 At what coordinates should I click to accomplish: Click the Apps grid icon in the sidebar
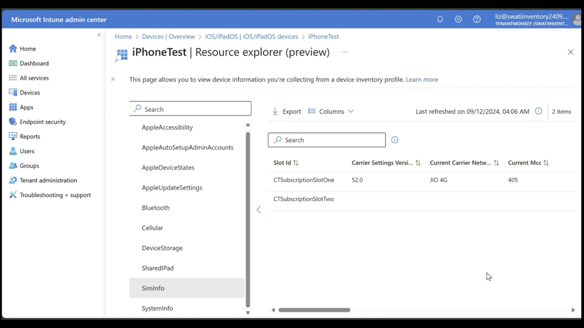pos(13,107)
